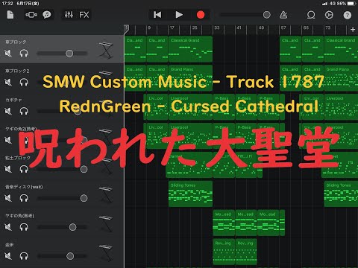Open ヤギの角(熟考) keyboard instrument icon
Image resolution: width=358 pixels, height=268 pixels.
pyautogui.click(x=106, y=224)
